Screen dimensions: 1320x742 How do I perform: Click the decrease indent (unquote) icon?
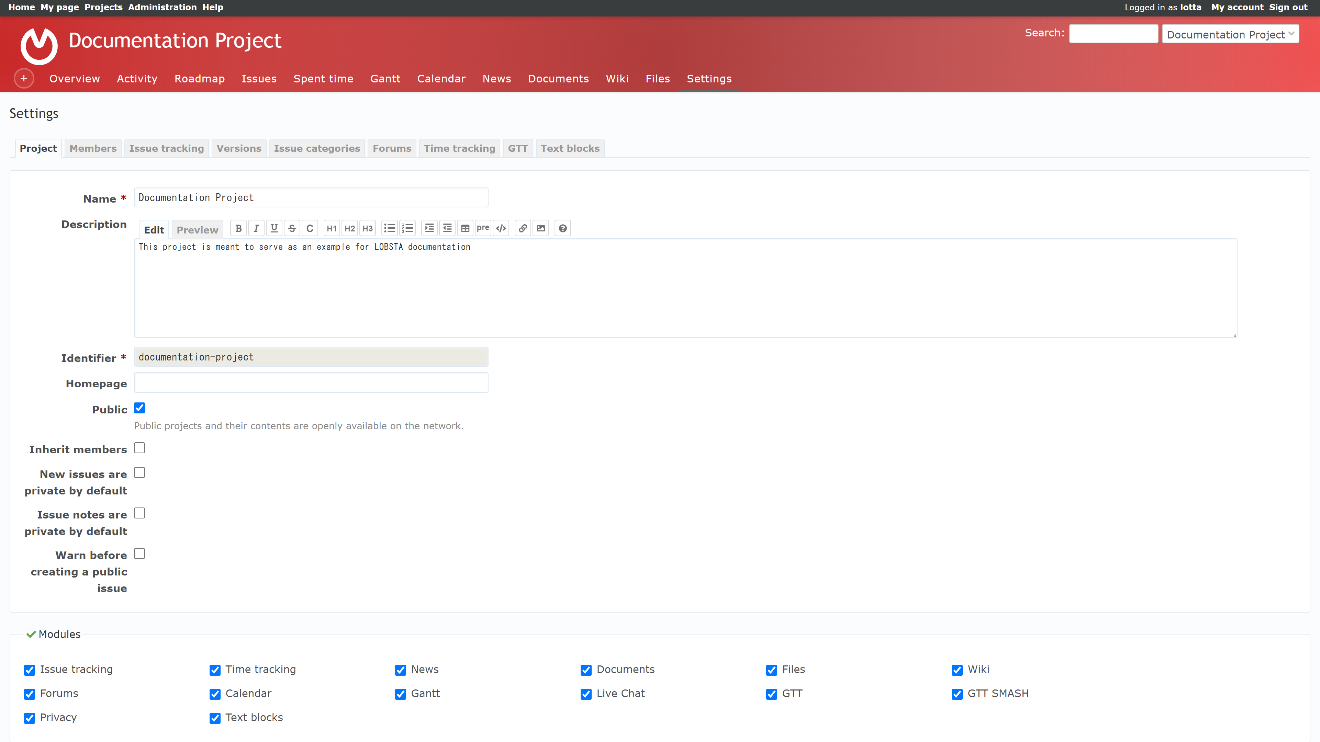click(x=447, y=228)
